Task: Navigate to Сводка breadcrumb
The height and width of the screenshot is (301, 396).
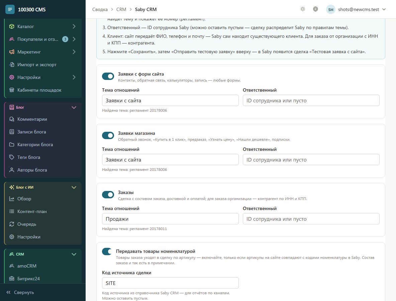Action: [100, 10]
